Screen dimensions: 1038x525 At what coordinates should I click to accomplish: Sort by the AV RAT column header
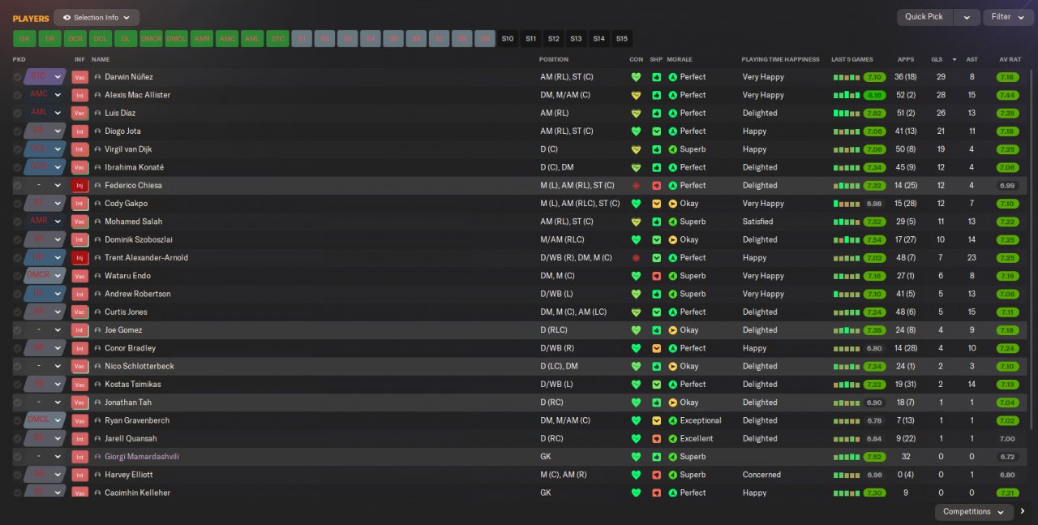pyautogui.click(x=1010, y=59)
